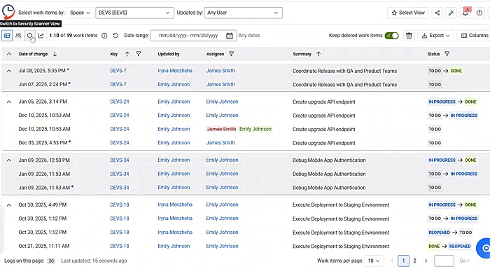Click struck-through James Smith assignee
This screenshot has height=269, width=490.
pos(221,130)
